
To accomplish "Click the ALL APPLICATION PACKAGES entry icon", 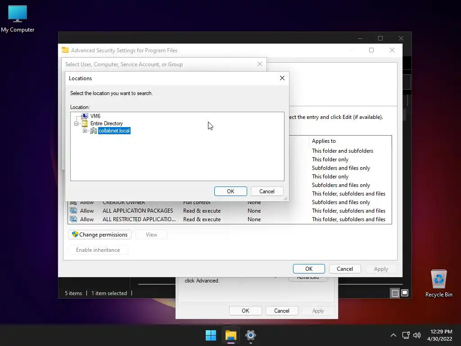I will click(x=73, y=211).
